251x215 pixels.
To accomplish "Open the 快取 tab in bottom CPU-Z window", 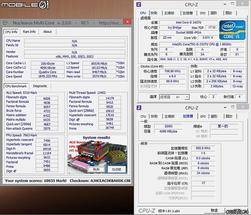I will coord(154,116).
